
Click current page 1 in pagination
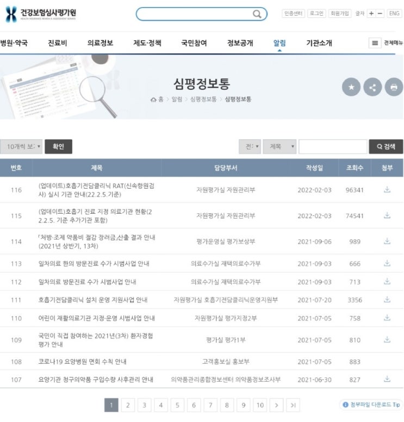[111, 405]
